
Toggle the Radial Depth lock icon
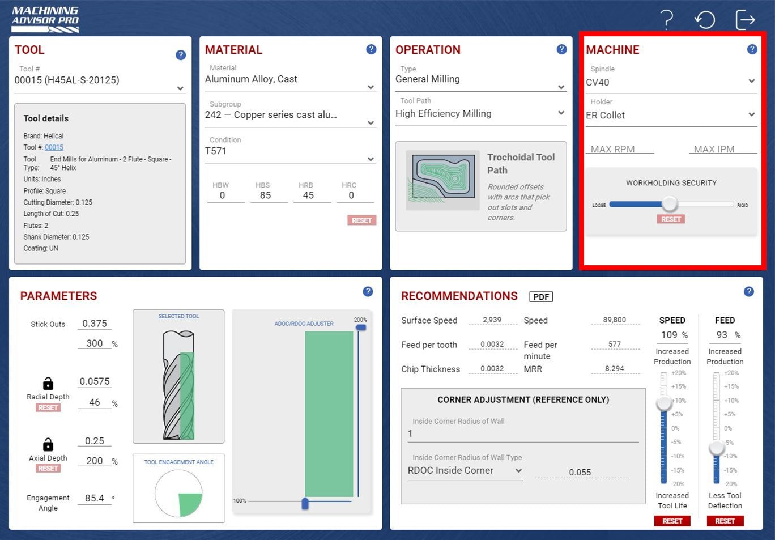pos(48,383)
